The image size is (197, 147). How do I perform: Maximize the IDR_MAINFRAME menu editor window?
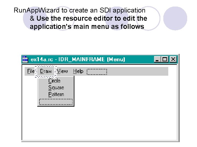coord(165,59)
